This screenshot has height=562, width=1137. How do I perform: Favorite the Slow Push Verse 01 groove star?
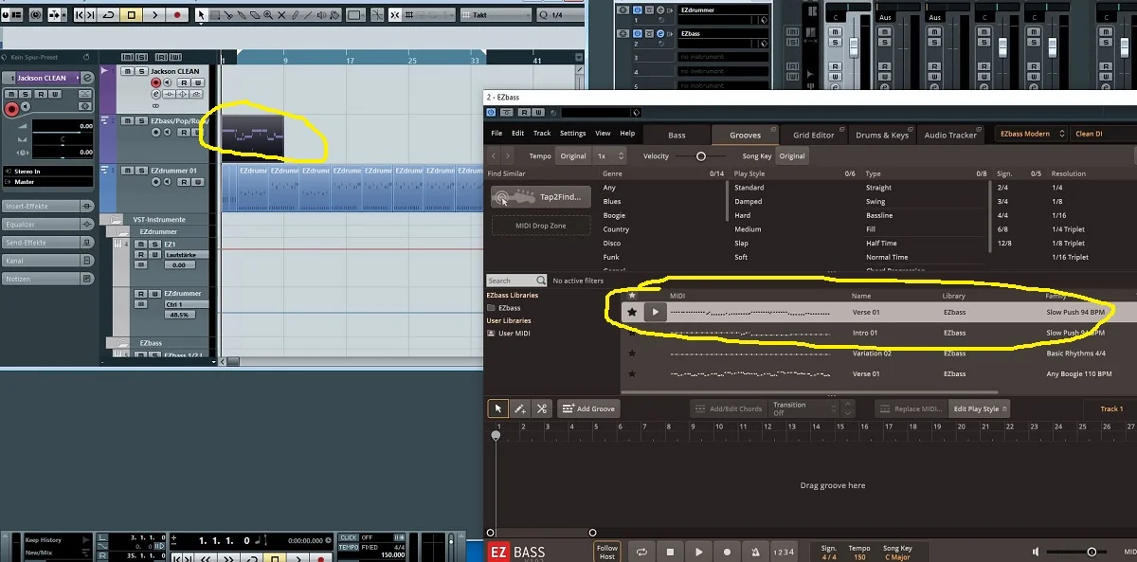pos(632,312)
